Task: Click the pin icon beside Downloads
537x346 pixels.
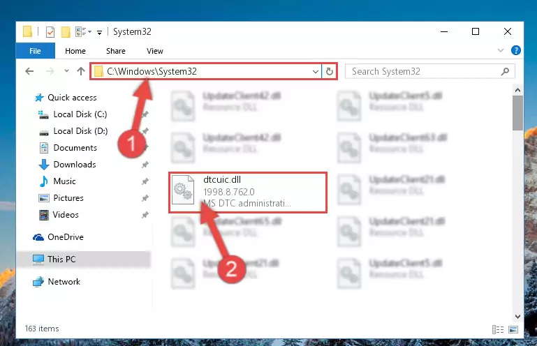Action: click(145, 165)
